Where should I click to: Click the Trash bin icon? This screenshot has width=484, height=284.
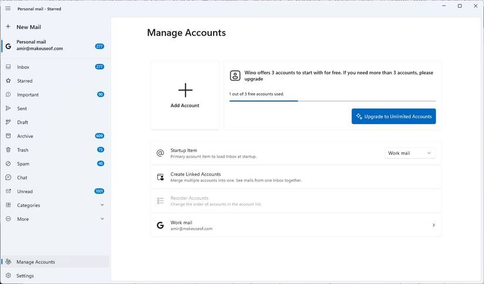tap(8, 150)
